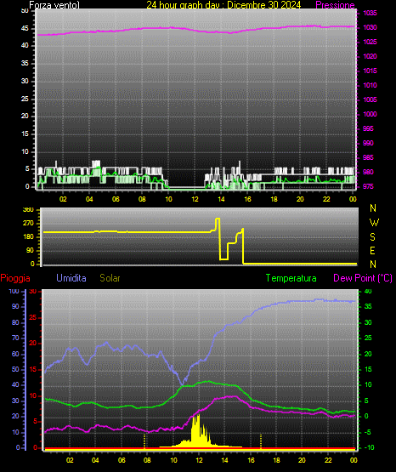Click the 1000 pressure axis value
396x472 pixels.
coord(370,114)
